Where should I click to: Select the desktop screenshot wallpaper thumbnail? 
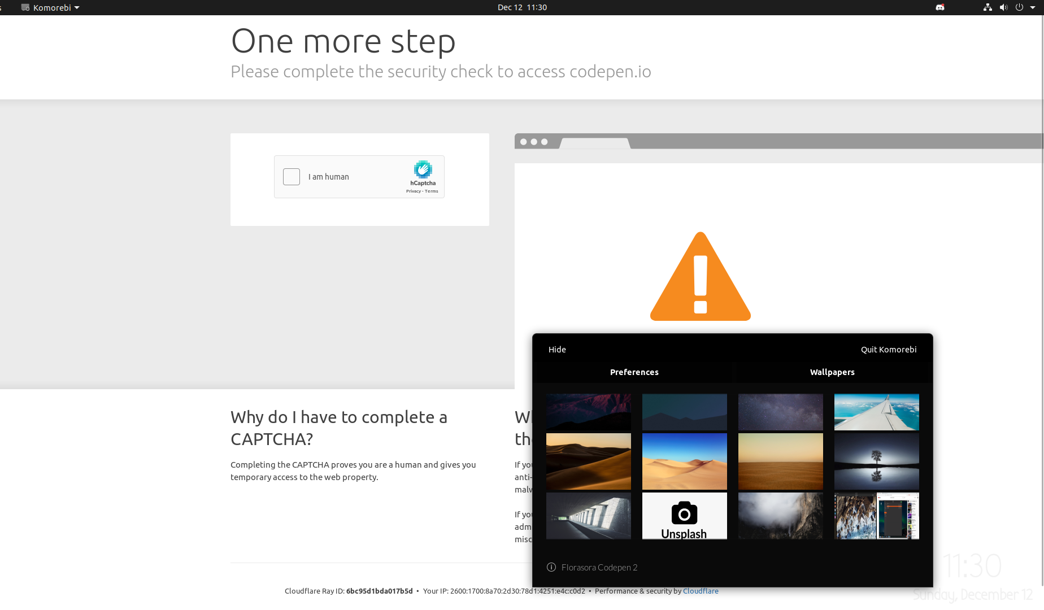877,516
